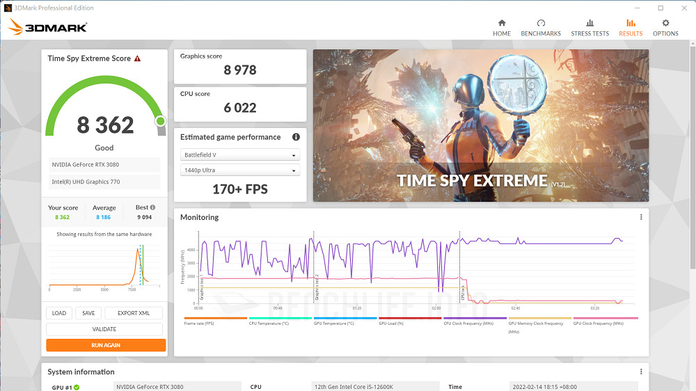
Task: Click the RESULTS menu label
Action: click(631, 33)
